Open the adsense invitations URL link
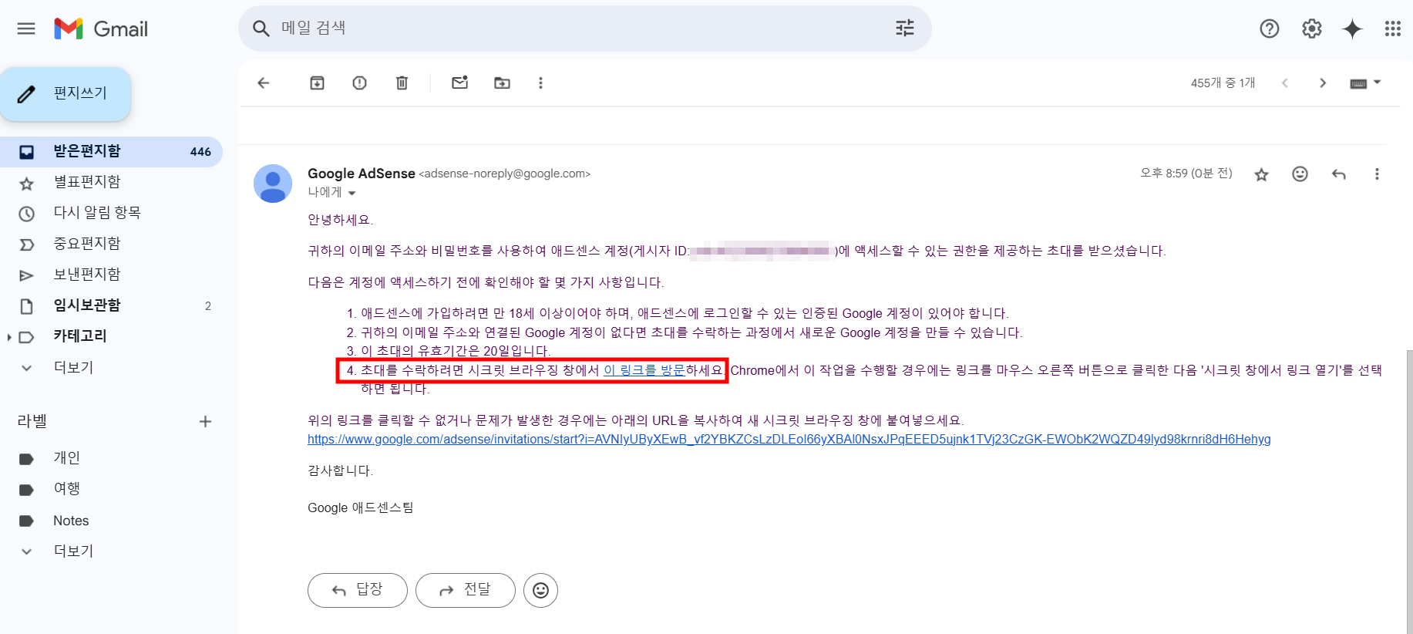This screenshot has height=634, width=1413. pyautogui.click(x=789, y=439)
